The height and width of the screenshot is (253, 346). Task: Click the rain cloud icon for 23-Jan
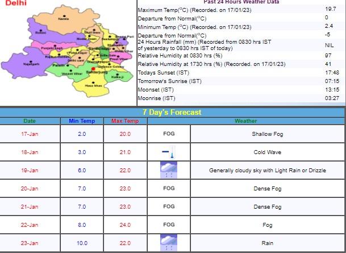tap(169, 243)
